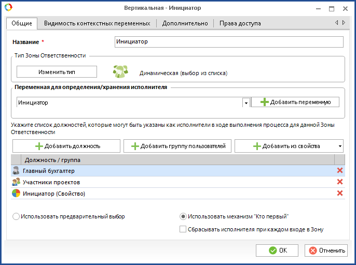Select Использовать предварительный выбор radio button

pos(16,216)
